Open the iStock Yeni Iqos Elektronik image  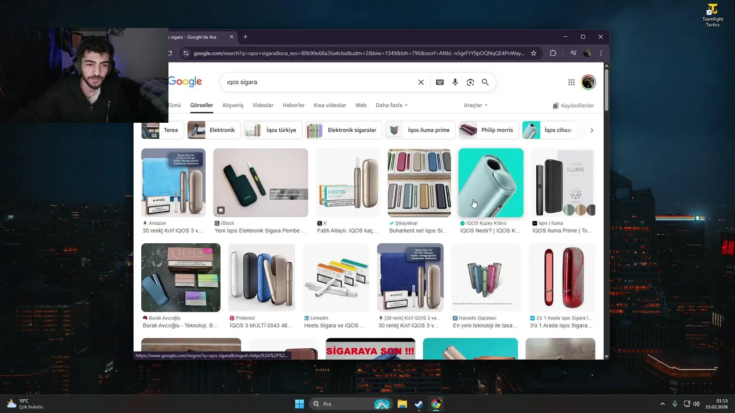(261, 183)
